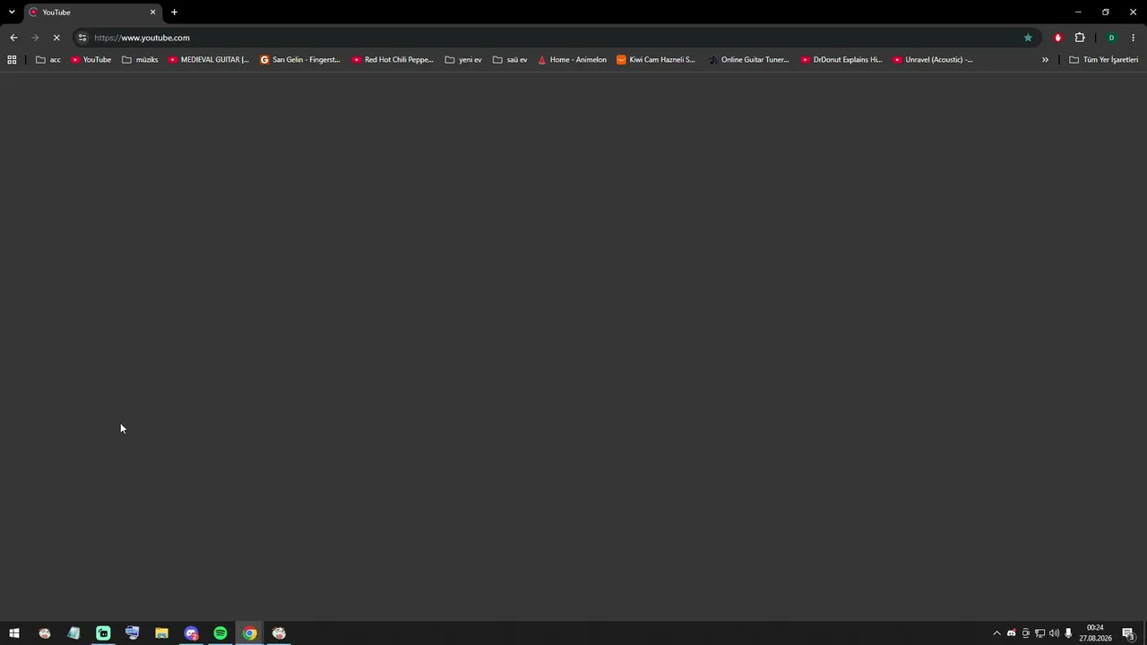Expand the müziks bookmark folder

pyautogui.click(x=140, y=60)
